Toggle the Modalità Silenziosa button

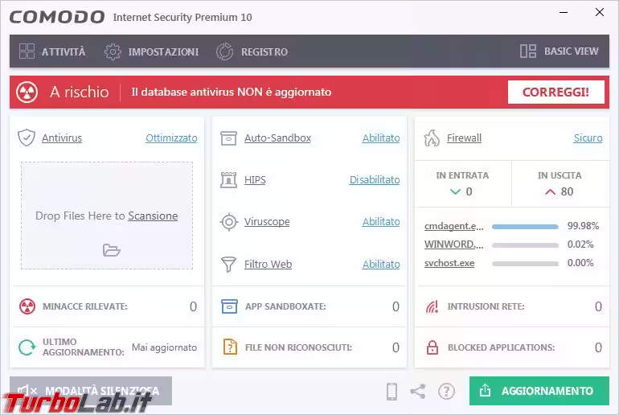pos(91,391)
